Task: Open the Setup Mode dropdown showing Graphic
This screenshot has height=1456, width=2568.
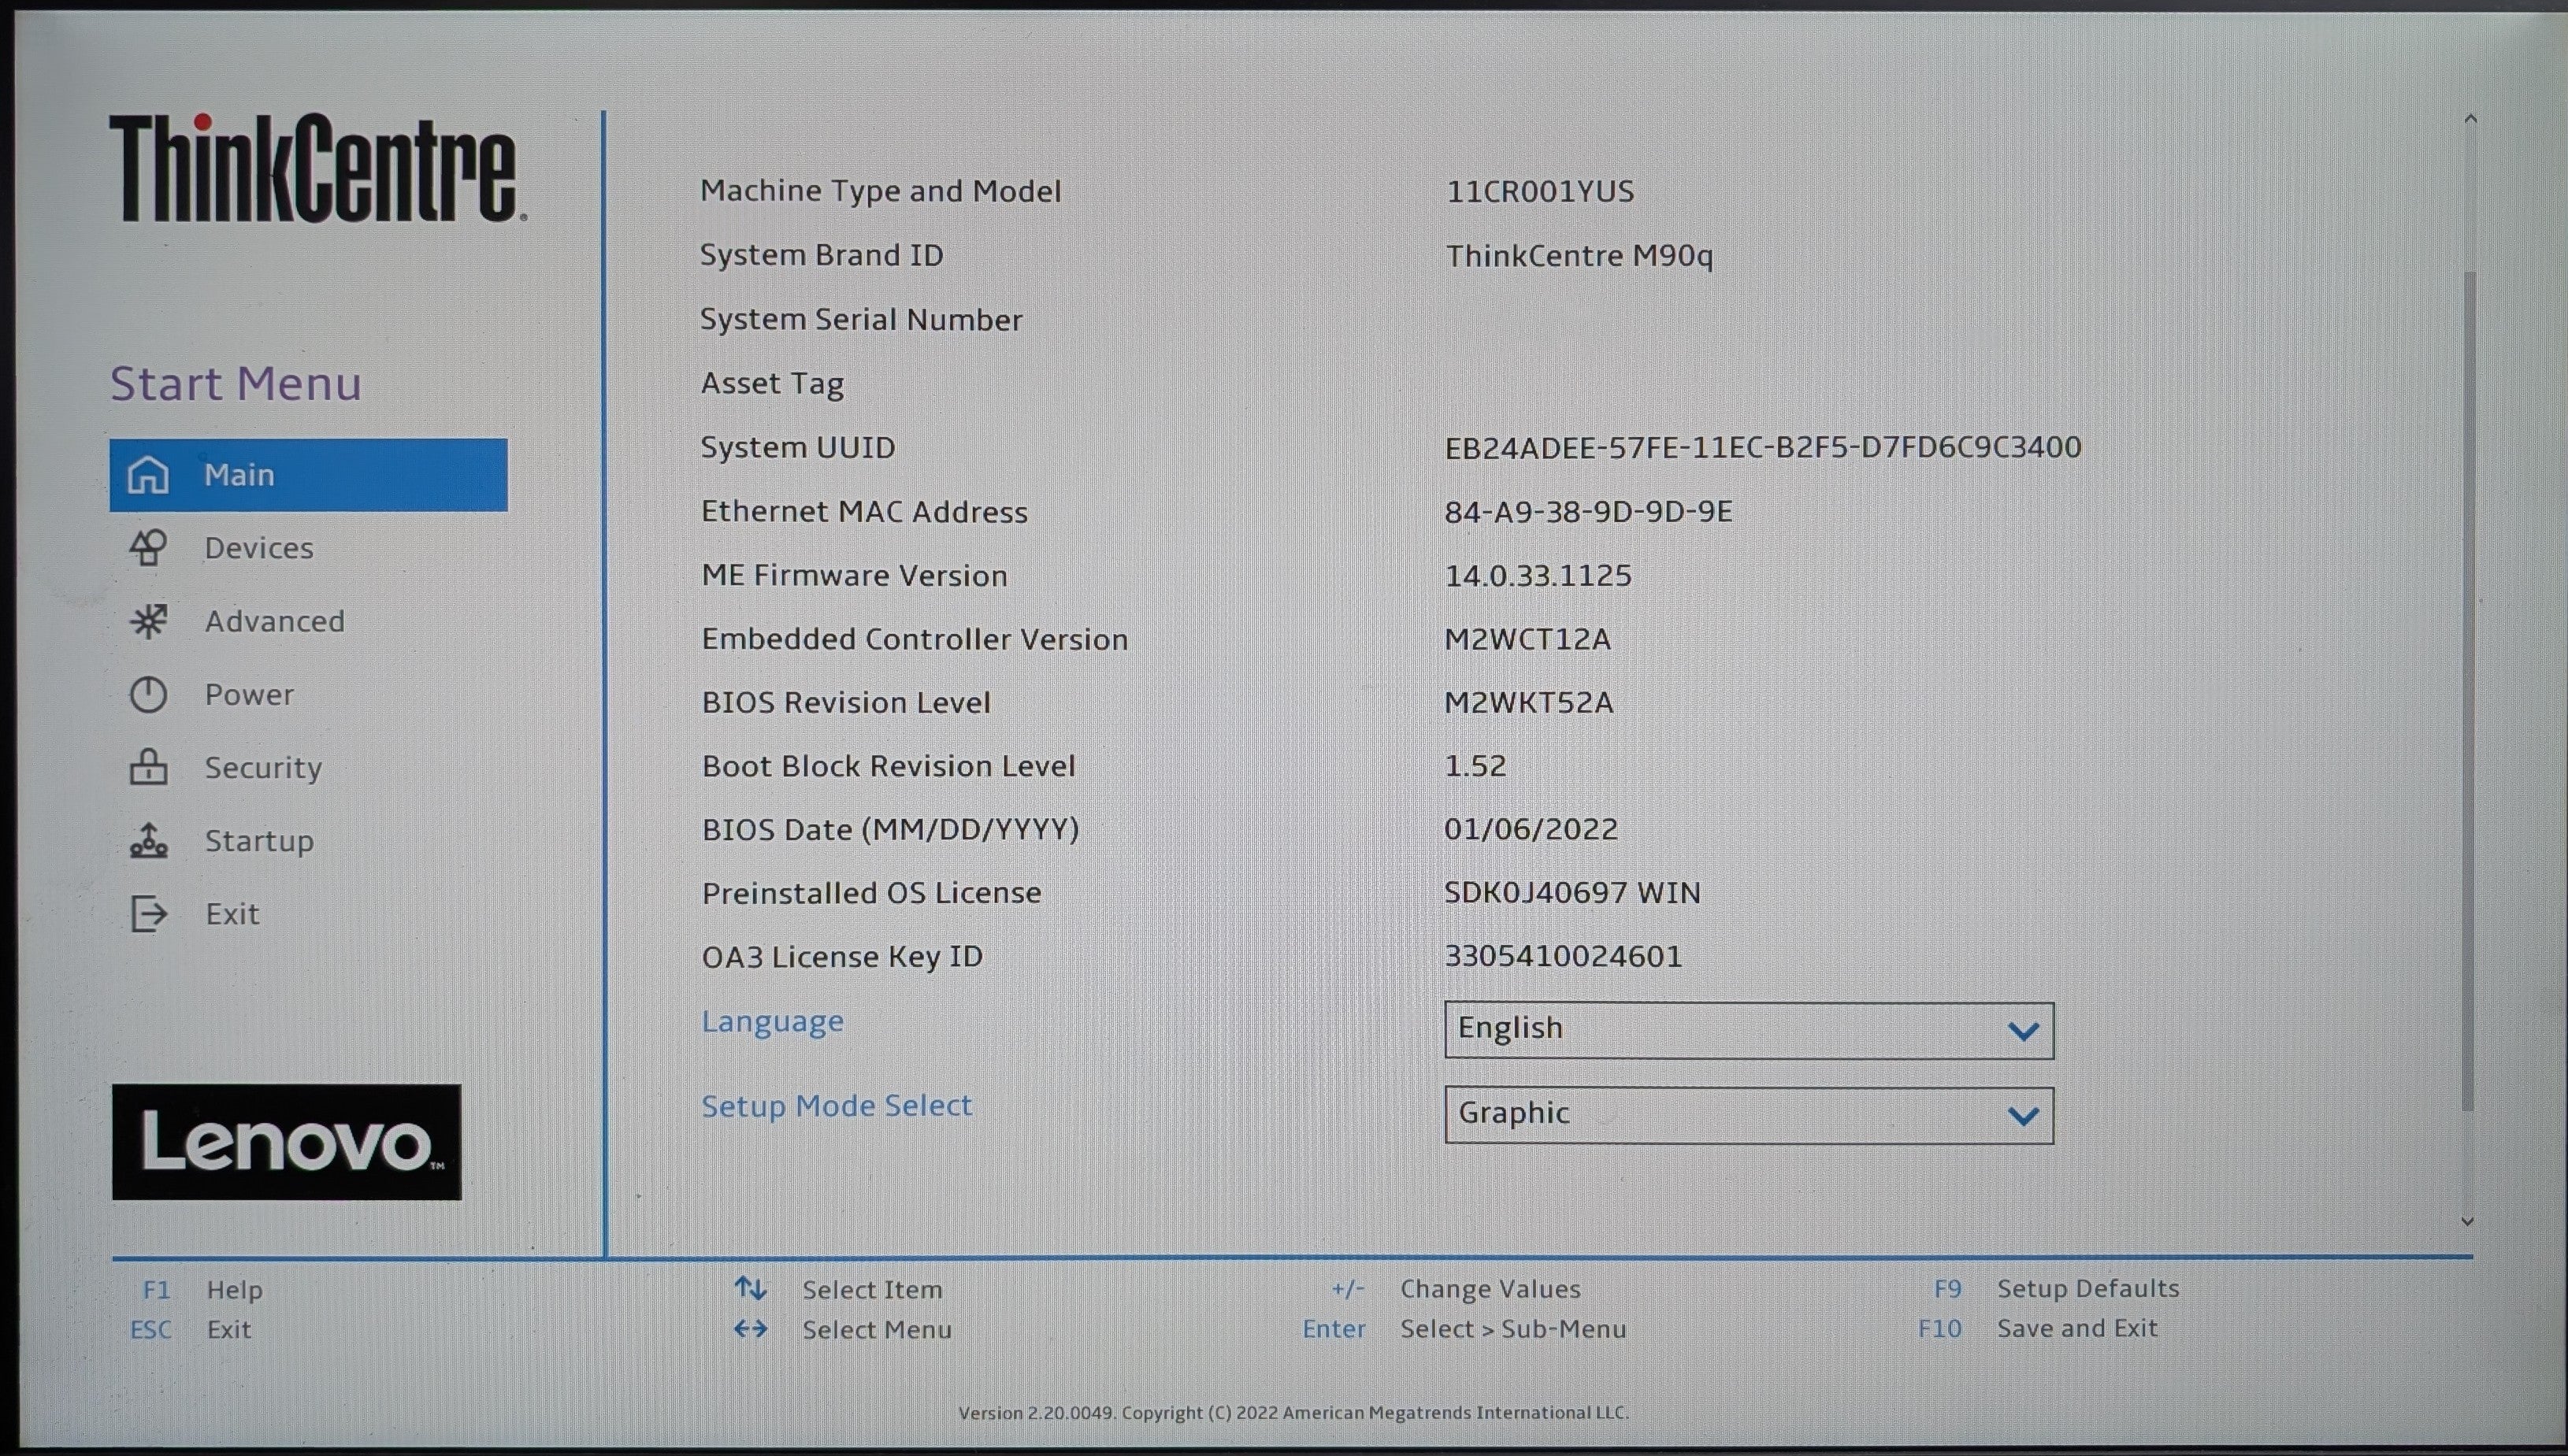Action: [1749, 1115]
